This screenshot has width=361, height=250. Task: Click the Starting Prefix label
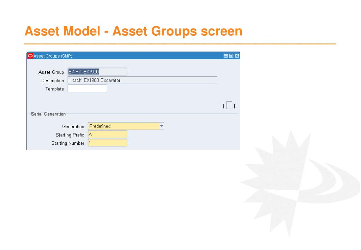[70, 135]
